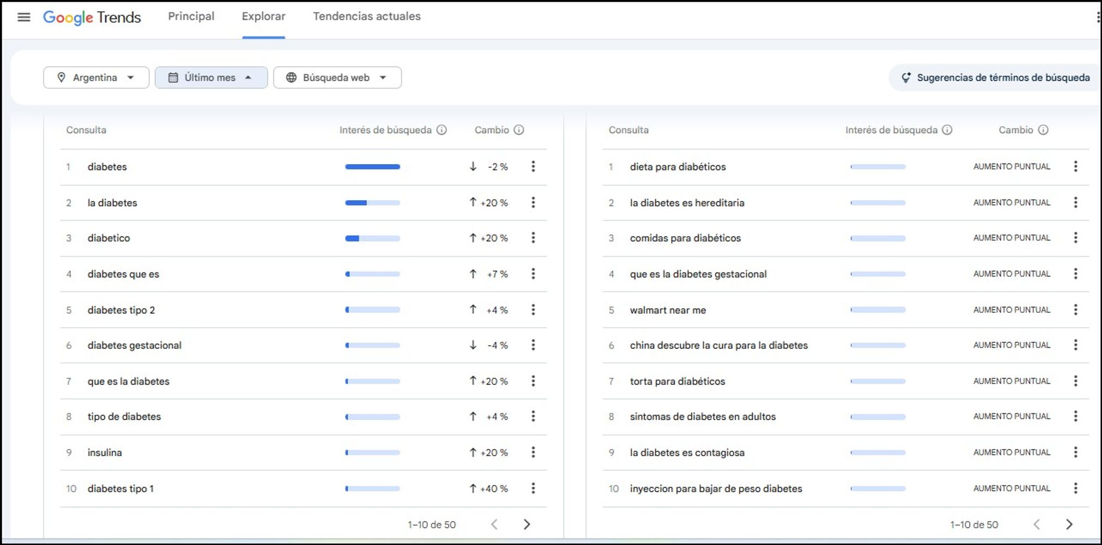Open options for dieta para diabéticos
The image size is (1102, 545).
point(1075,166)
